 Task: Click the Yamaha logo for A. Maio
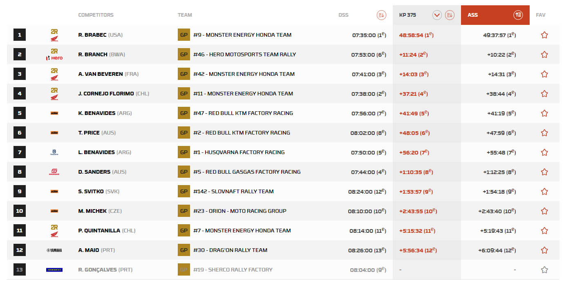point(54,250)
